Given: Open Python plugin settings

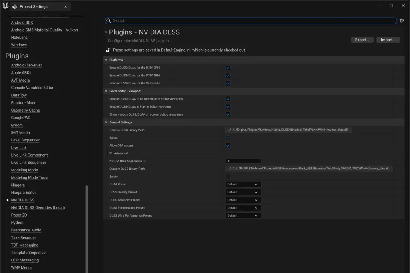Looking at the screenshot, I should 17,223.
